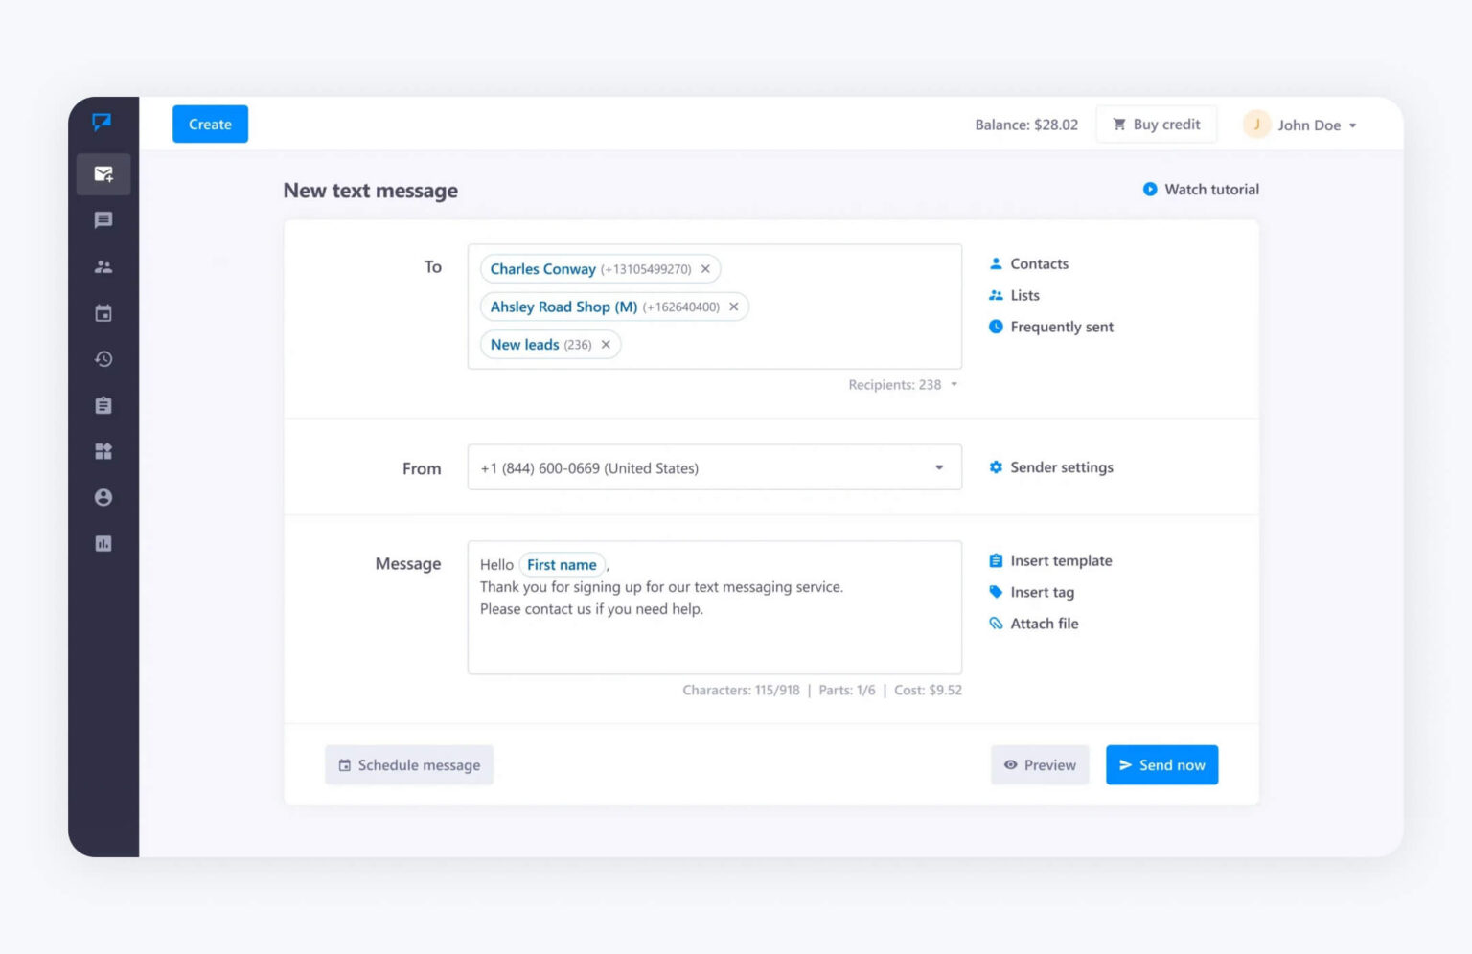Open the history clock sidebar icon

[103, 359]
